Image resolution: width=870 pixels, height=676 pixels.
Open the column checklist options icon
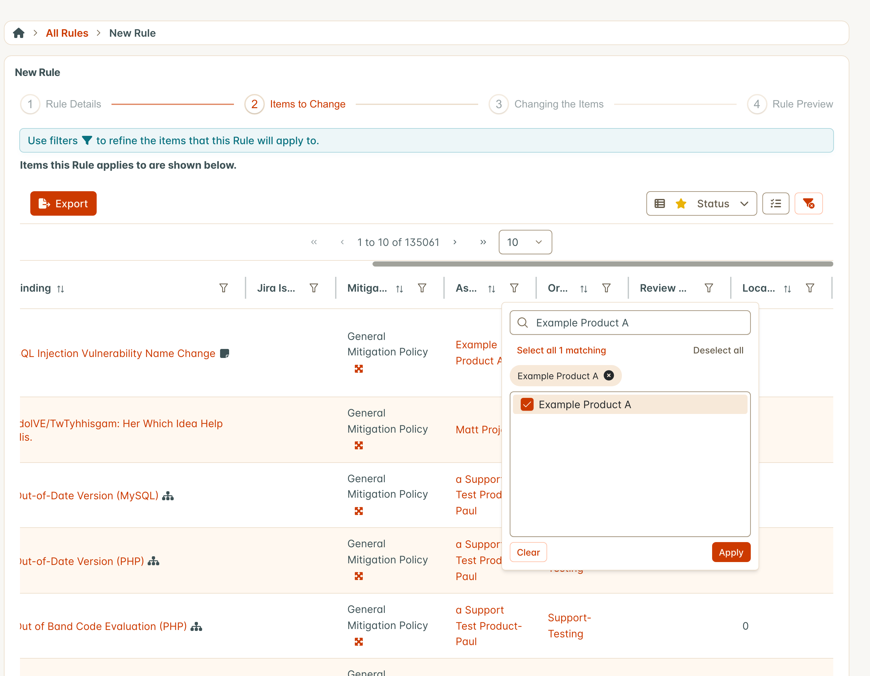[775, 203]
